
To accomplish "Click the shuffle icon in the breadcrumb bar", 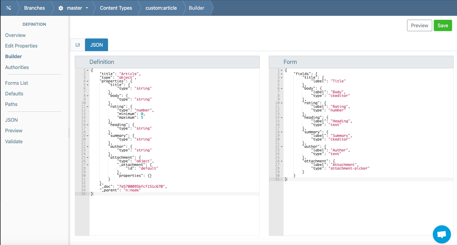I will [x=8, y=8].
